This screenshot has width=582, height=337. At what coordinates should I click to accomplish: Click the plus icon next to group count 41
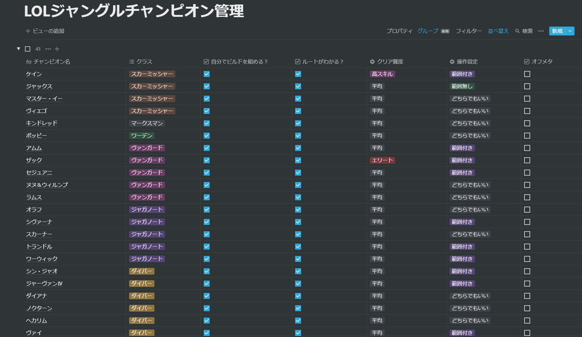pos(57,49)
